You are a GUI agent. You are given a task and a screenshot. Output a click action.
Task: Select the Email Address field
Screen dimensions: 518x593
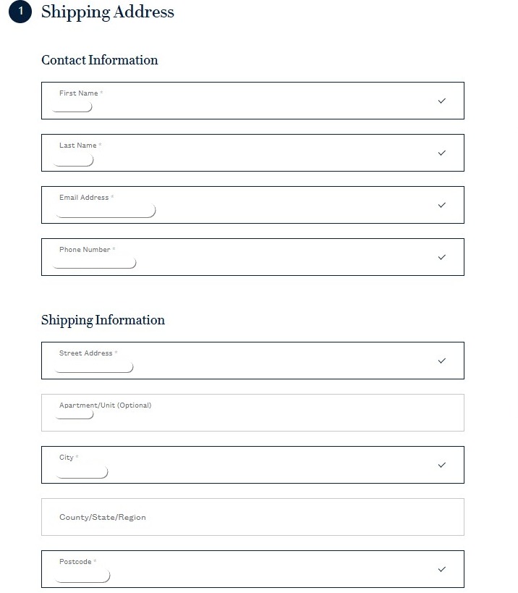click(x=252, y=205)
